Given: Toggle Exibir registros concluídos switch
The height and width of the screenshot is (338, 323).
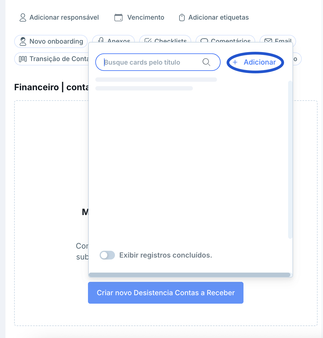Looking at the screenshot, I should pos(107,255).
